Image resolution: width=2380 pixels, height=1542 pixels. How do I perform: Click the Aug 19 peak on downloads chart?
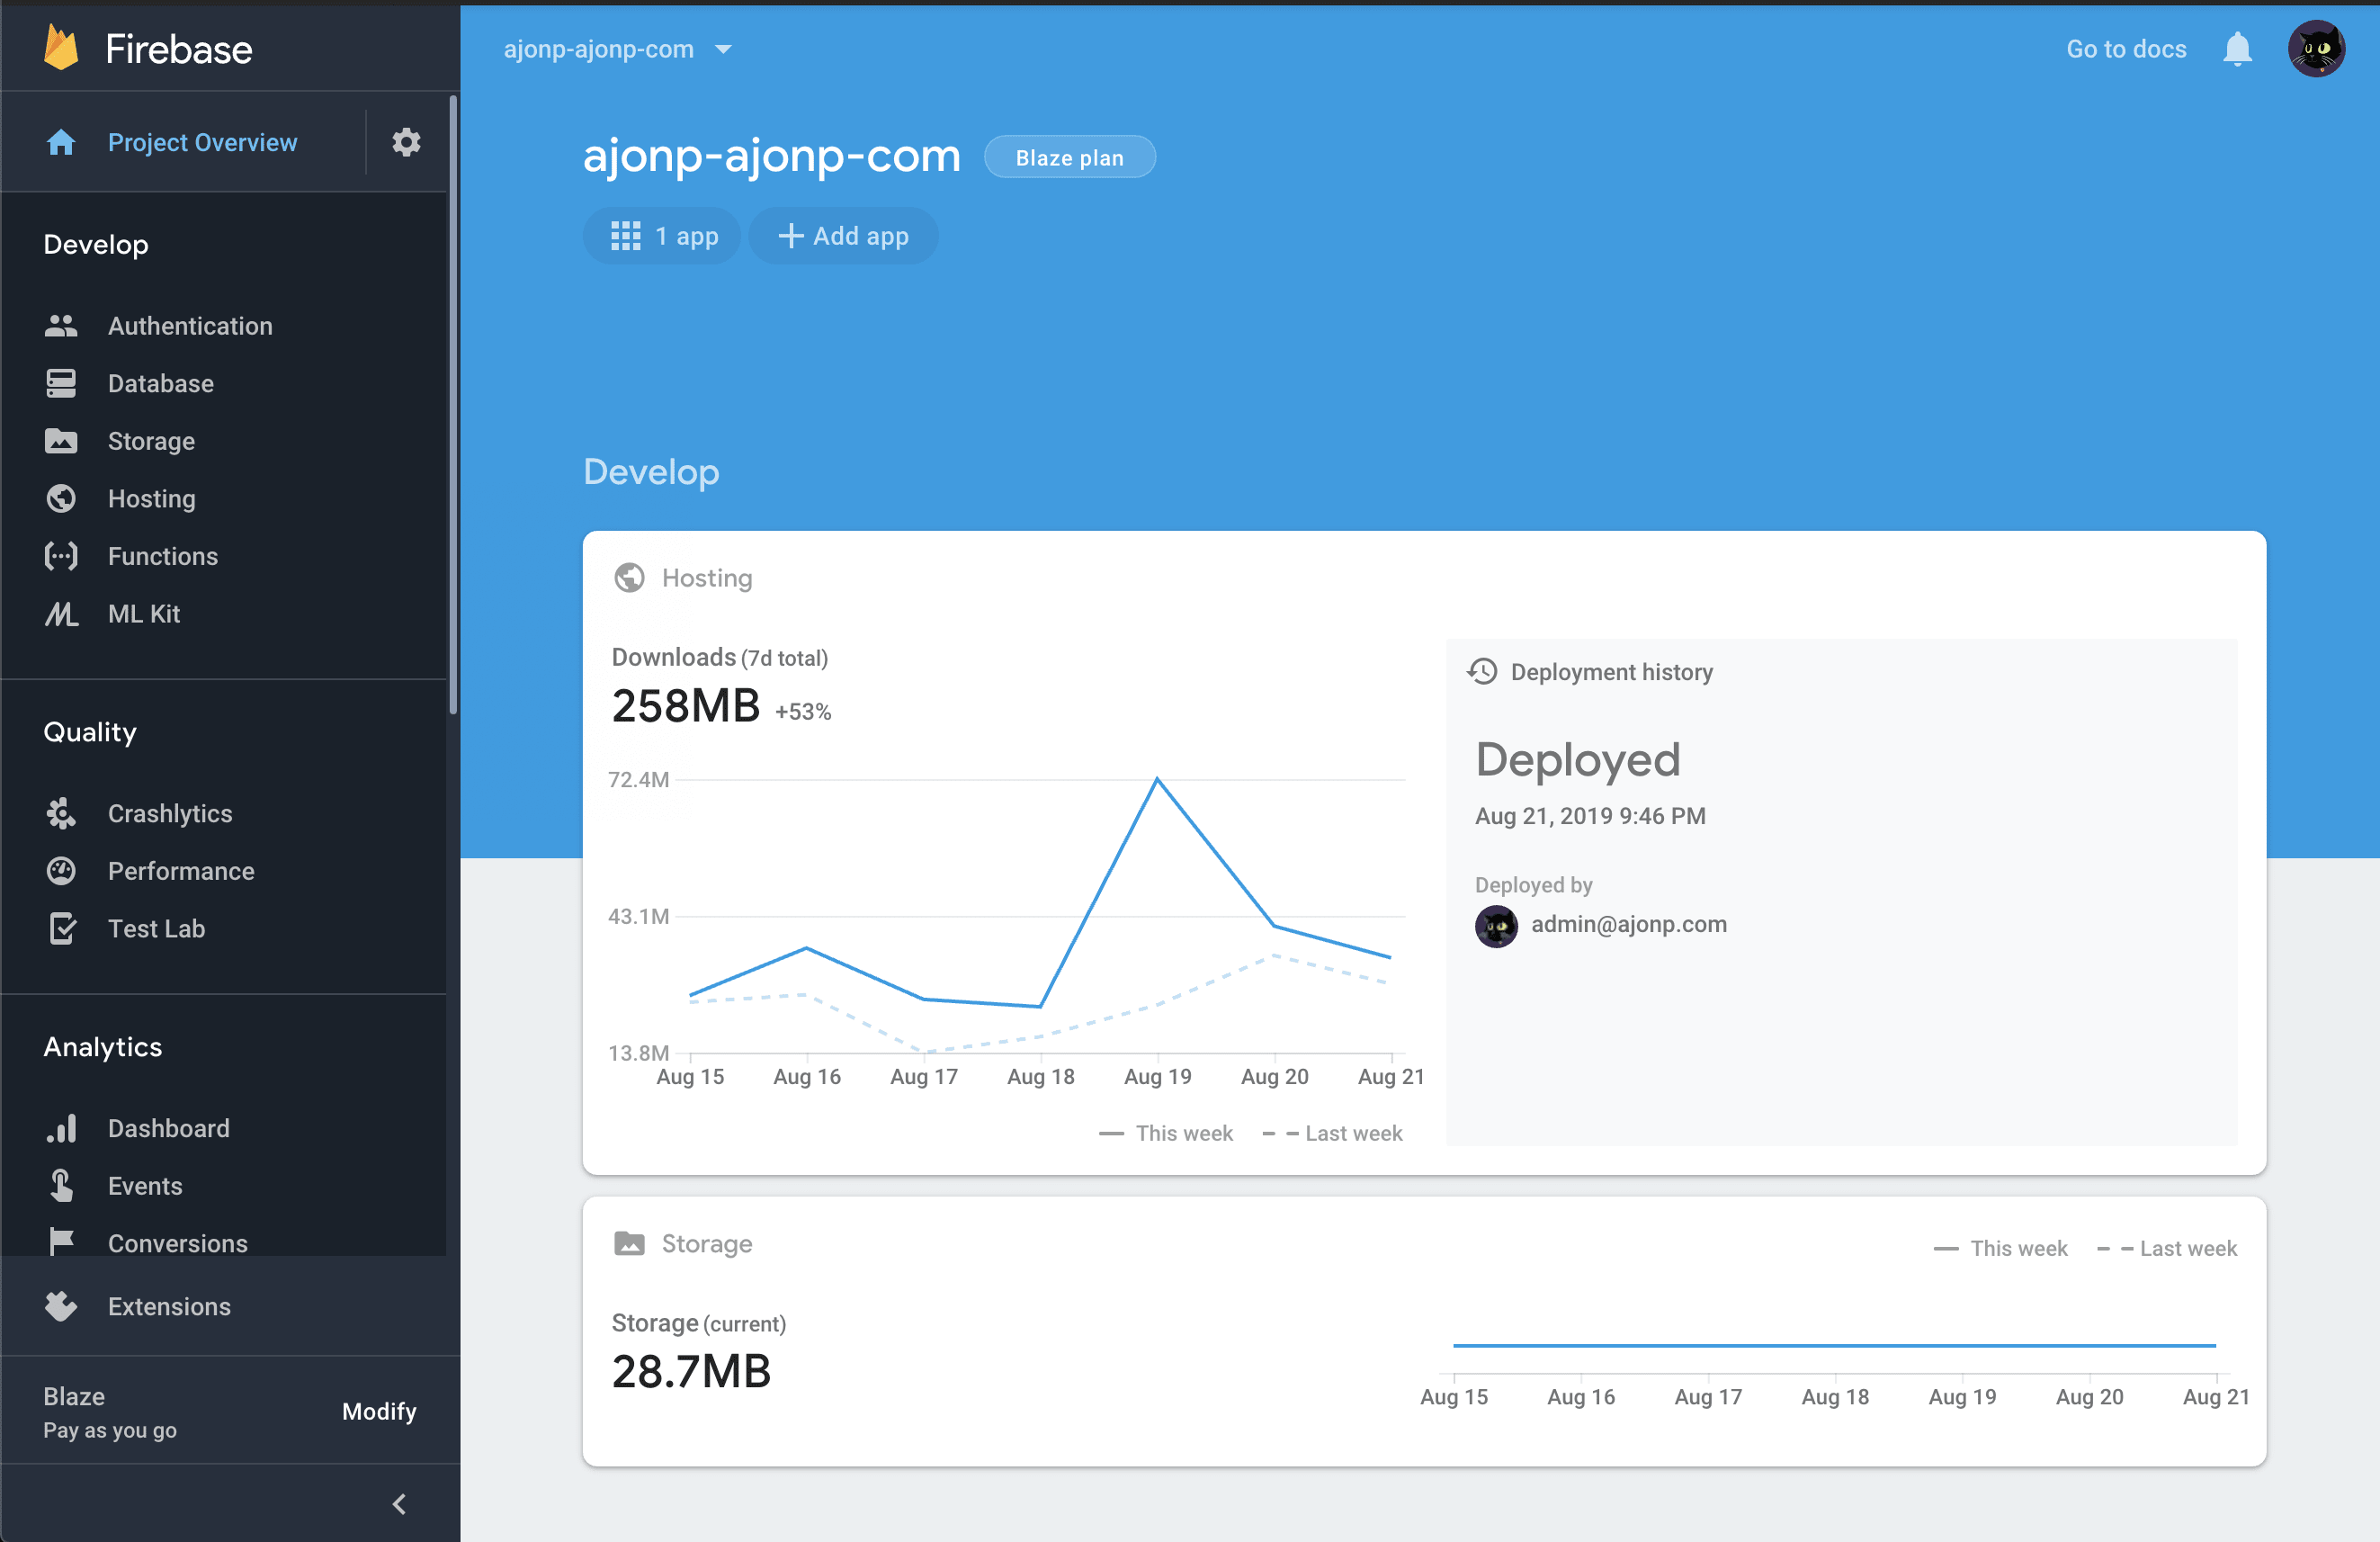[x=1157, y=779]
